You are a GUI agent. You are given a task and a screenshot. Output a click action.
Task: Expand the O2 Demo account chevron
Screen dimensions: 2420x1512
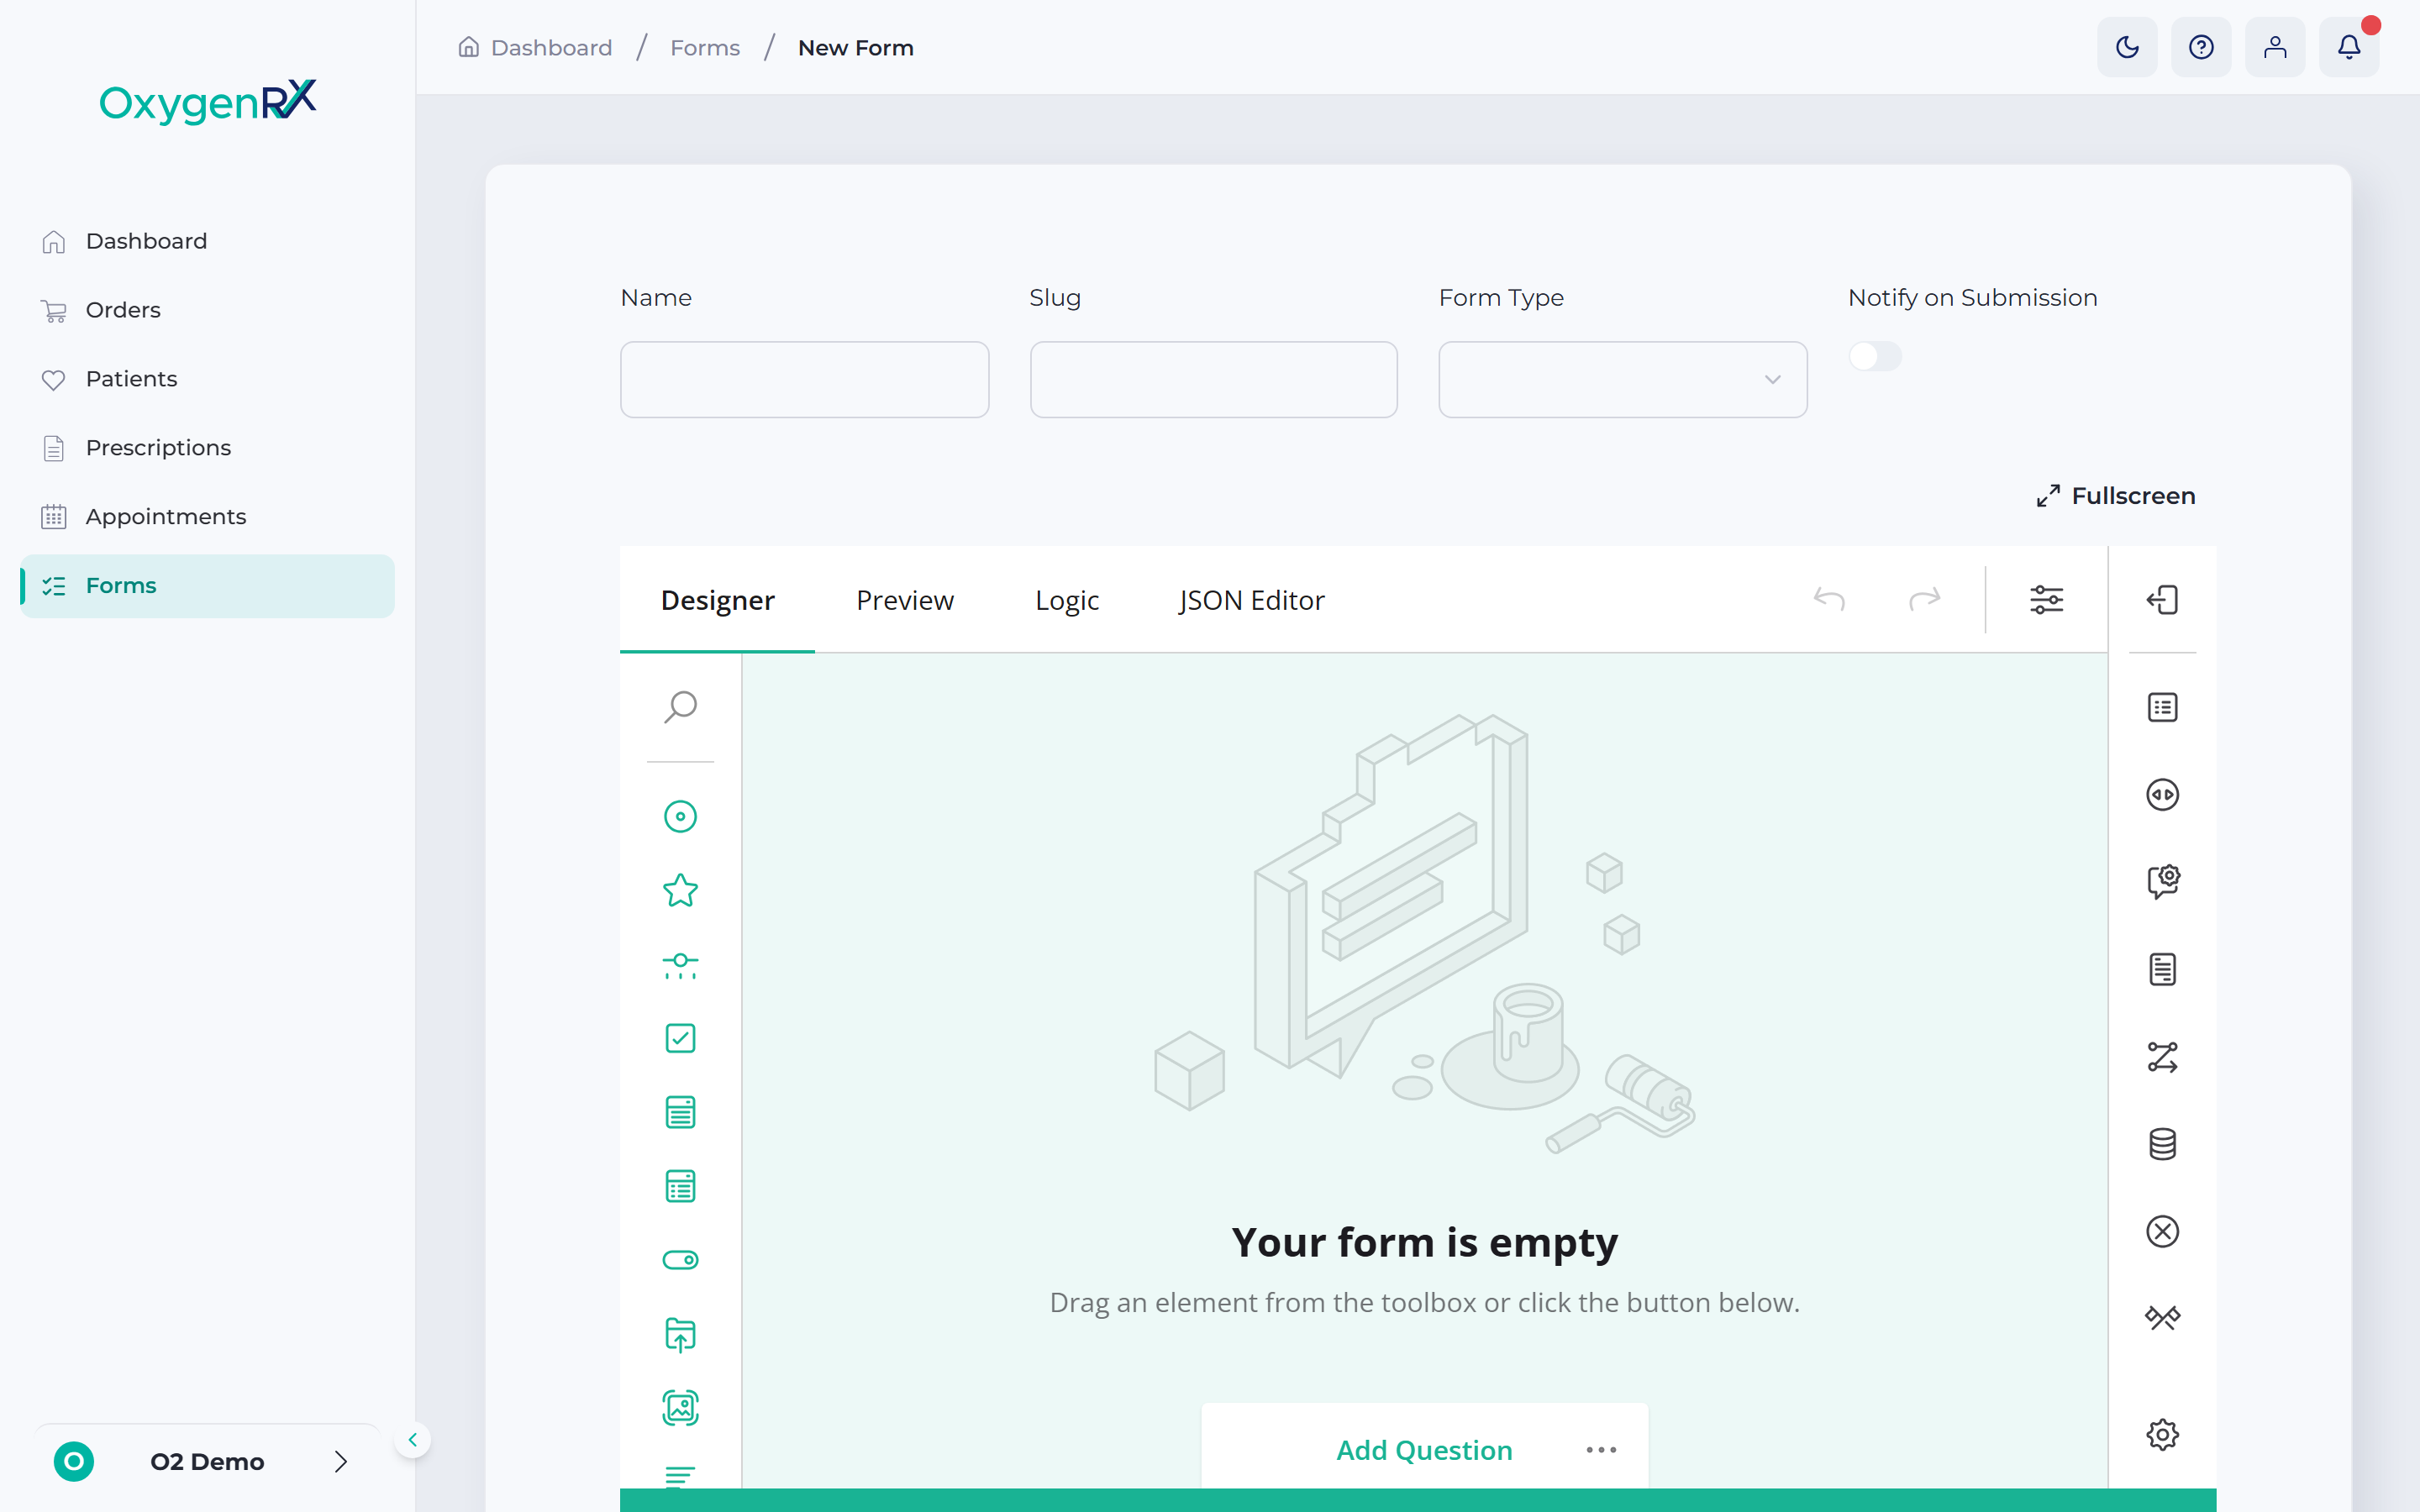pos(341,1462)
